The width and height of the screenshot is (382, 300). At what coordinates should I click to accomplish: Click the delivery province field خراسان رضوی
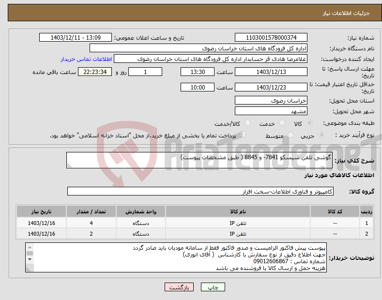[271, 100]
